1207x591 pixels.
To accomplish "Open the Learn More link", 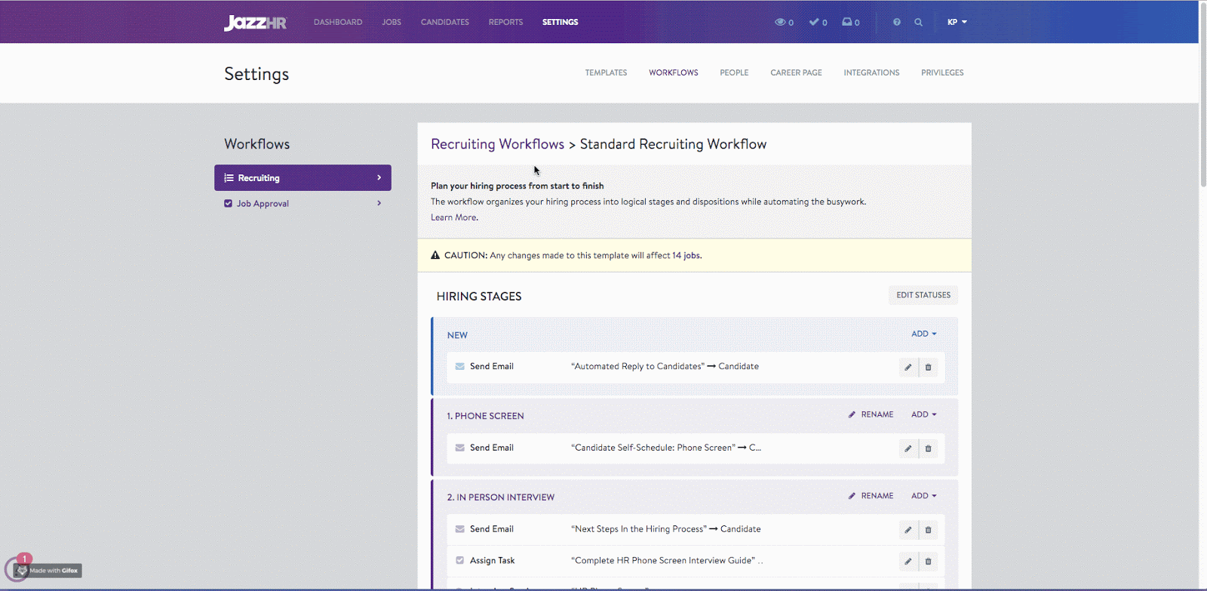I will coord(453,217).
